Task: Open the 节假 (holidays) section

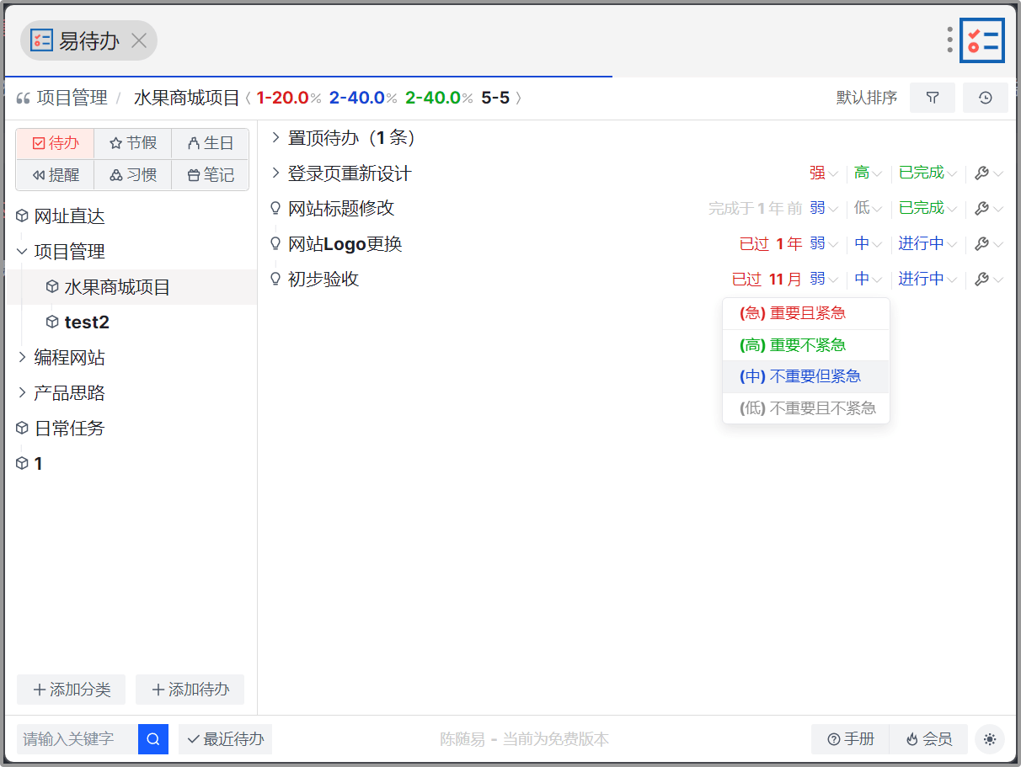Action: point(132,143)
